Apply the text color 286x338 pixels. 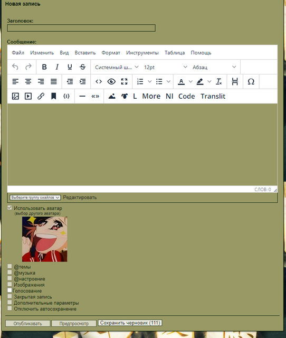[x=181, y=81]
